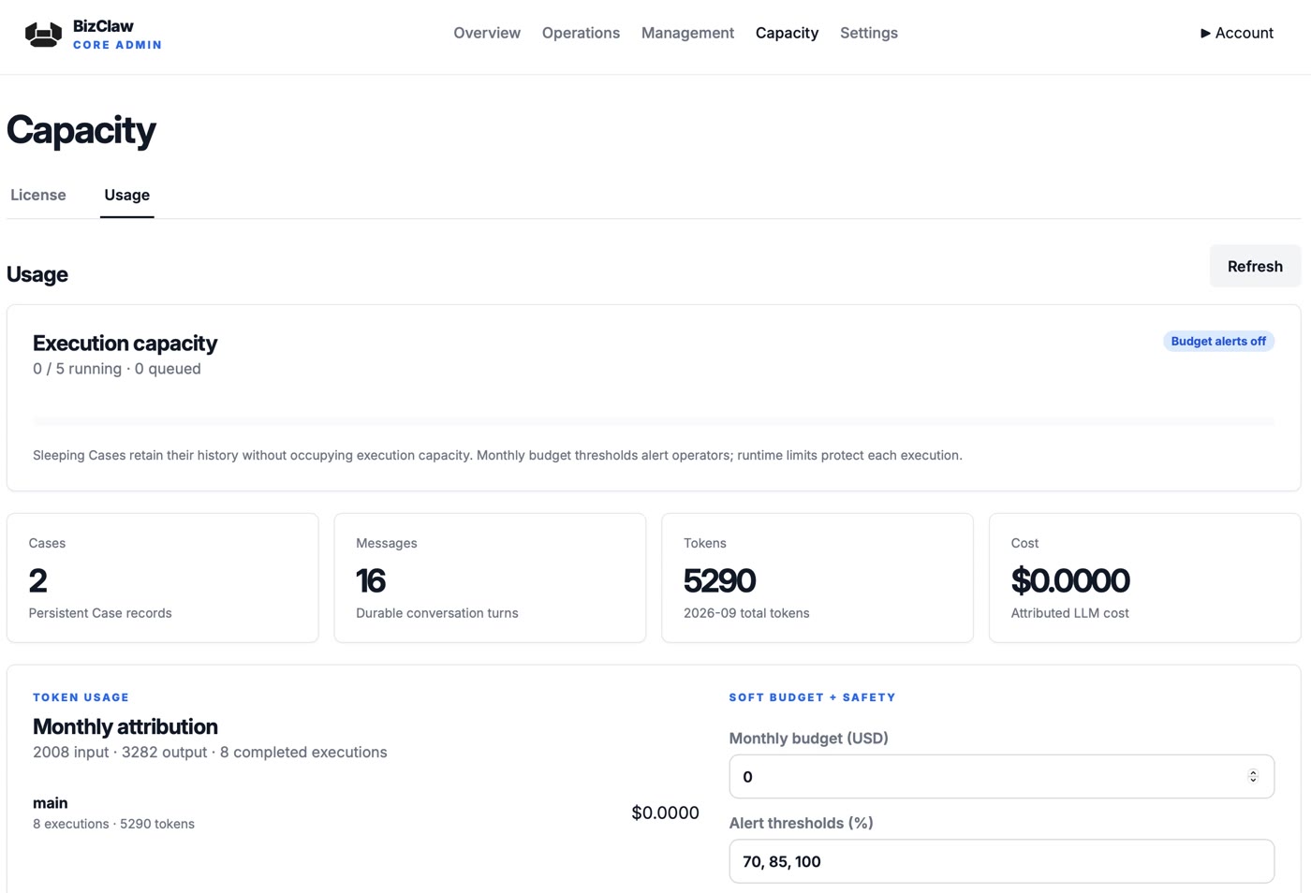Screen dimensions: 1311x893
Task: Click the TOKEN USAGE section label
Action: pos(81,697)
